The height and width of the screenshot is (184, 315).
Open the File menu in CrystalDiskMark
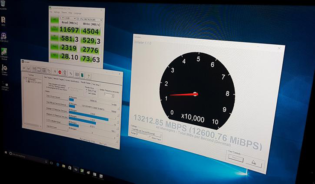pyautogui.click(x=51, y=12)
